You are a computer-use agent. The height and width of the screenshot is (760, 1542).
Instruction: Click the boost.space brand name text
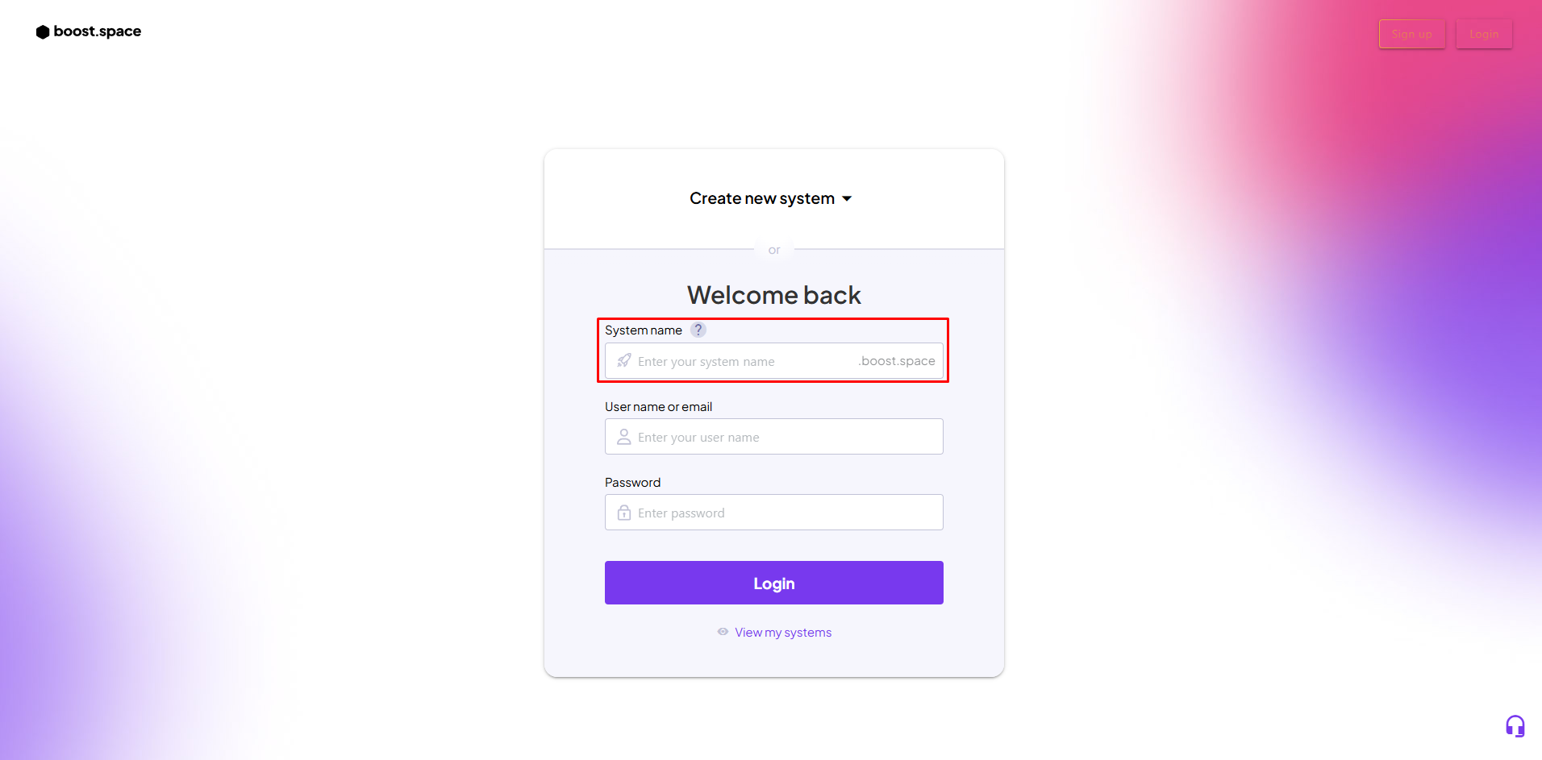[97, 31]
